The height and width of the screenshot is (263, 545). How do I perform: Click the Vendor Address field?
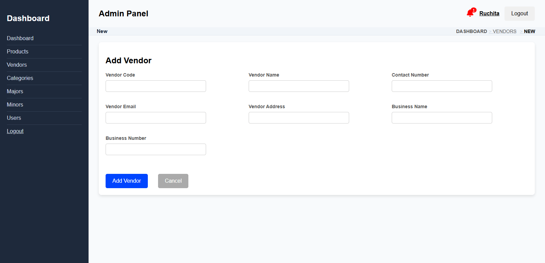299,118
